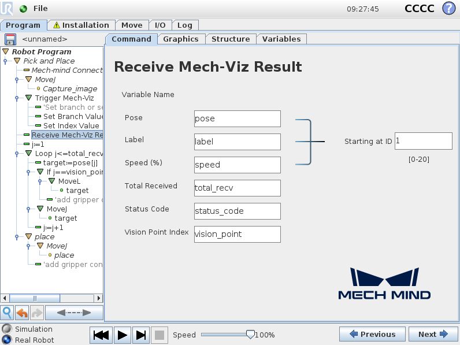Screen dimensions: 460x345
Task: Select the Mech-mind Connect tree node
Action: point(67,70)
